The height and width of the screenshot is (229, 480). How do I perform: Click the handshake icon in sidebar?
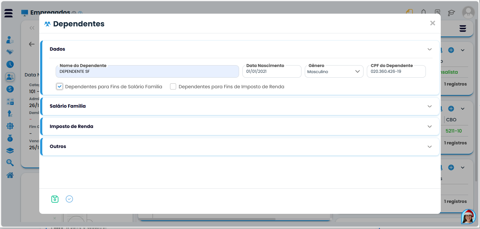(x=10, y=52)
